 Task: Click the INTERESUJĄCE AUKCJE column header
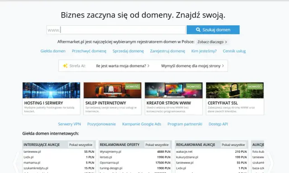coord(42,145)
